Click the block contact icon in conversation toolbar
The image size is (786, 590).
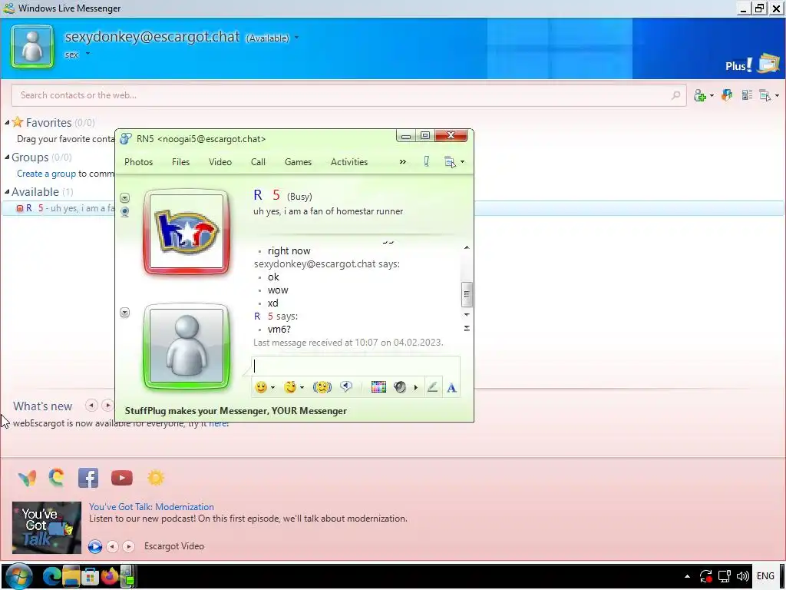click(427, 161)
